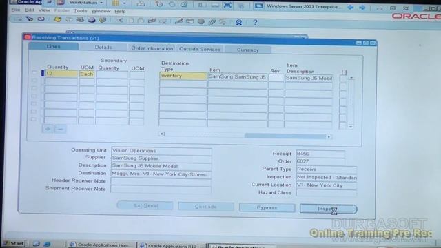The height and width of the screenshot is (248, 441).
Task: Click the Delete Record toolbar icon
Action: 163,21
